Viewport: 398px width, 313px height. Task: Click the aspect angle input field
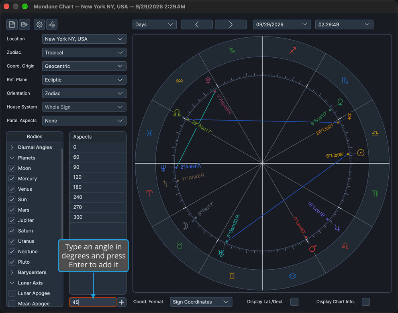93,302
